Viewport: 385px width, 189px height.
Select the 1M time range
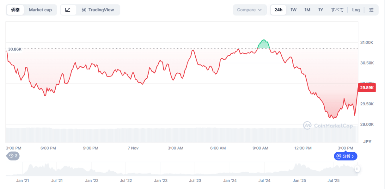click(x=307, y=10)
